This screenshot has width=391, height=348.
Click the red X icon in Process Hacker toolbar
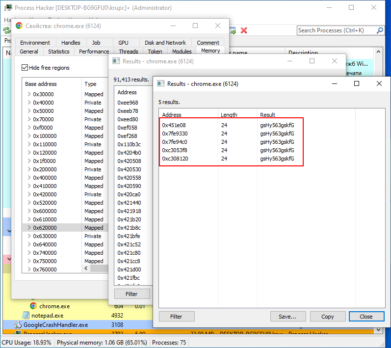[244, 31]
